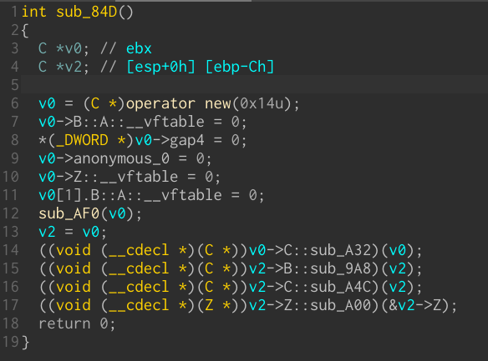Select the [ebp-Ch] stack comment

240,67
